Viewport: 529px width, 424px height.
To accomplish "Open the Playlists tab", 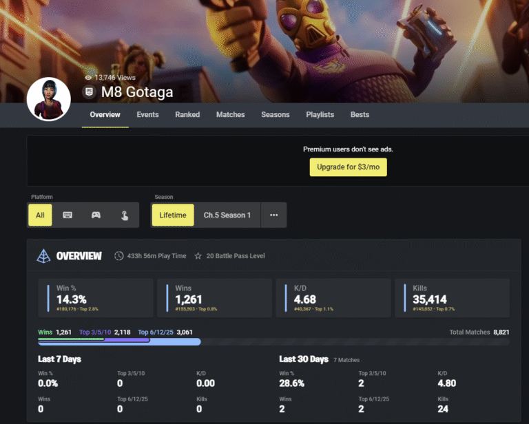I will coord(320,114).
